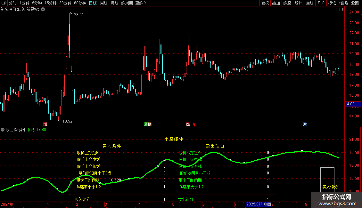
Task: Click the red $ marker icon
Action: point(194,125)
